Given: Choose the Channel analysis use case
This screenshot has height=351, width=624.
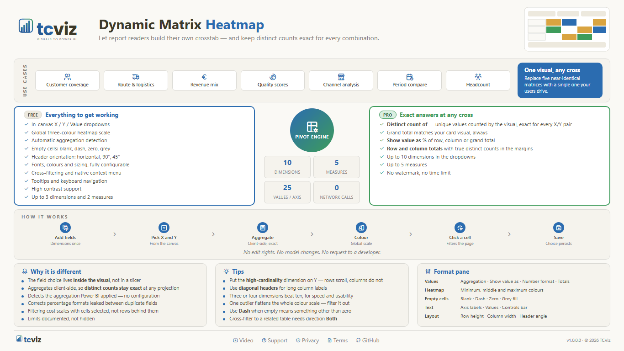Looking at the screenshot, I should click(341, 80).
